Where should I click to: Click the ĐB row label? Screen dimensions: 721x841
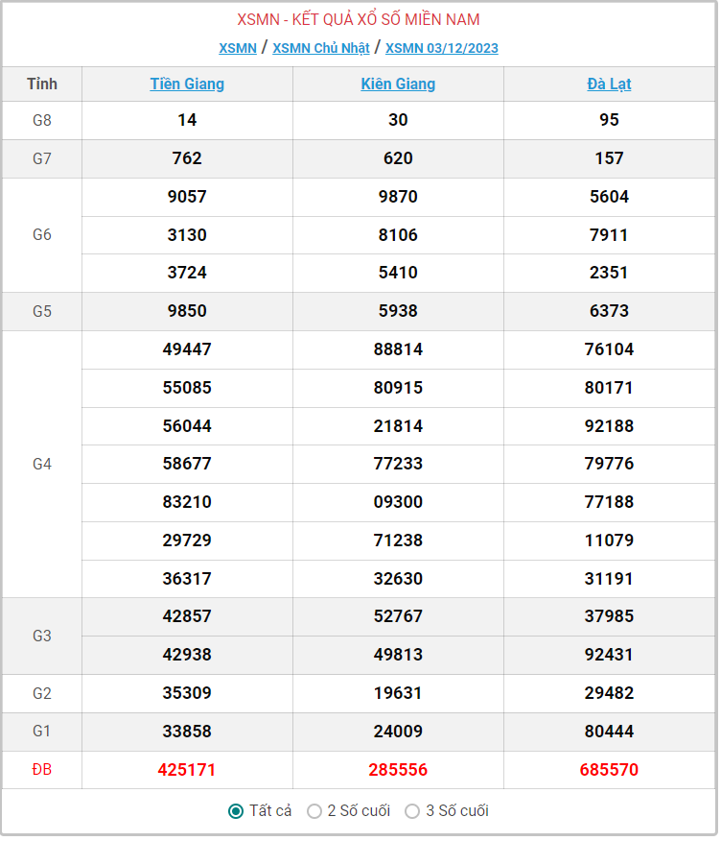42,770
